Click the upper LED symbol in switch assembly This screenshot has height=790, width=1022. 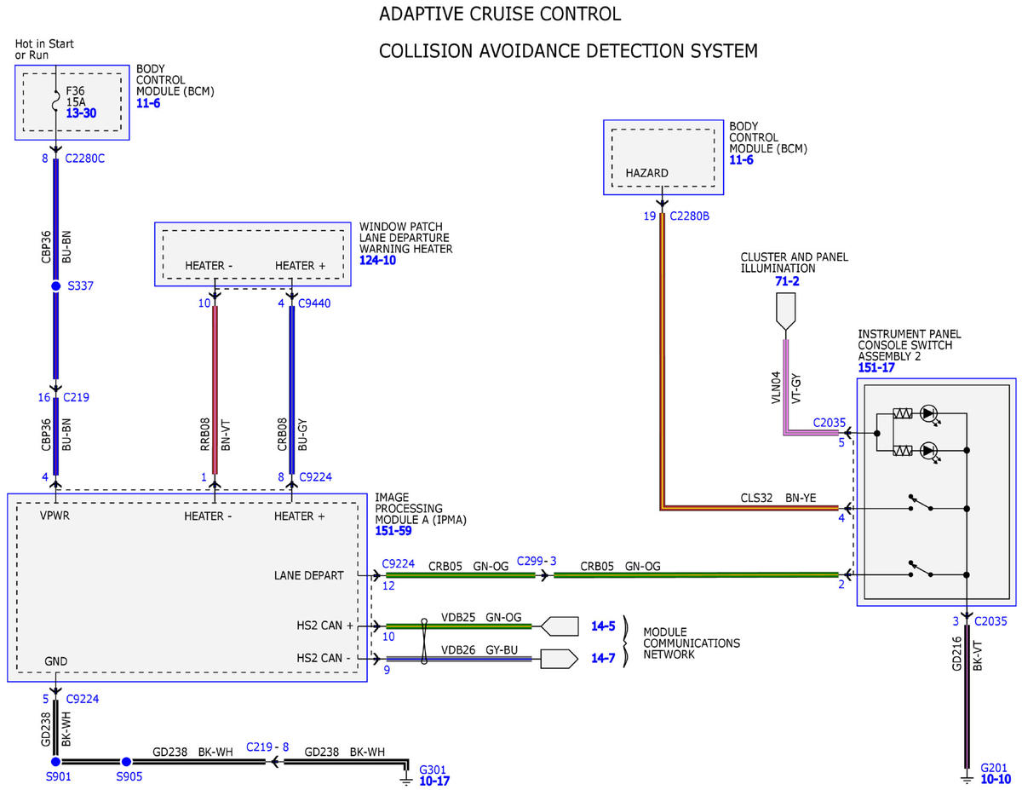928,414
